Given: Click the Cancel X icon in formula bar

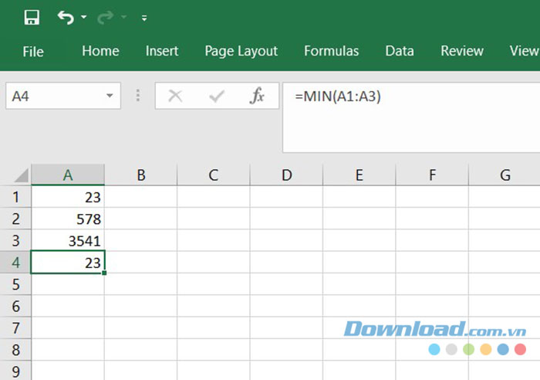Looking at the screenshot, I should point(175,96).
